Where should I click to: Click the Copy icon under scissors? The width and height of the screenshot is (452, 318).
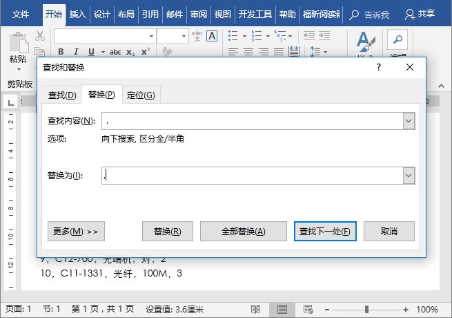(39, 51)
